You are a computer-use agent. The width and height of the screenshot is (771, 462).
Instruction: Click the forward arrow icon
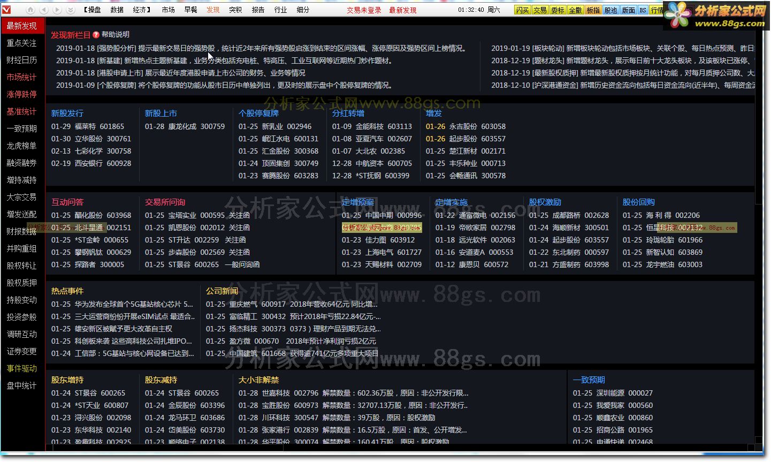(x=57, y=10)
